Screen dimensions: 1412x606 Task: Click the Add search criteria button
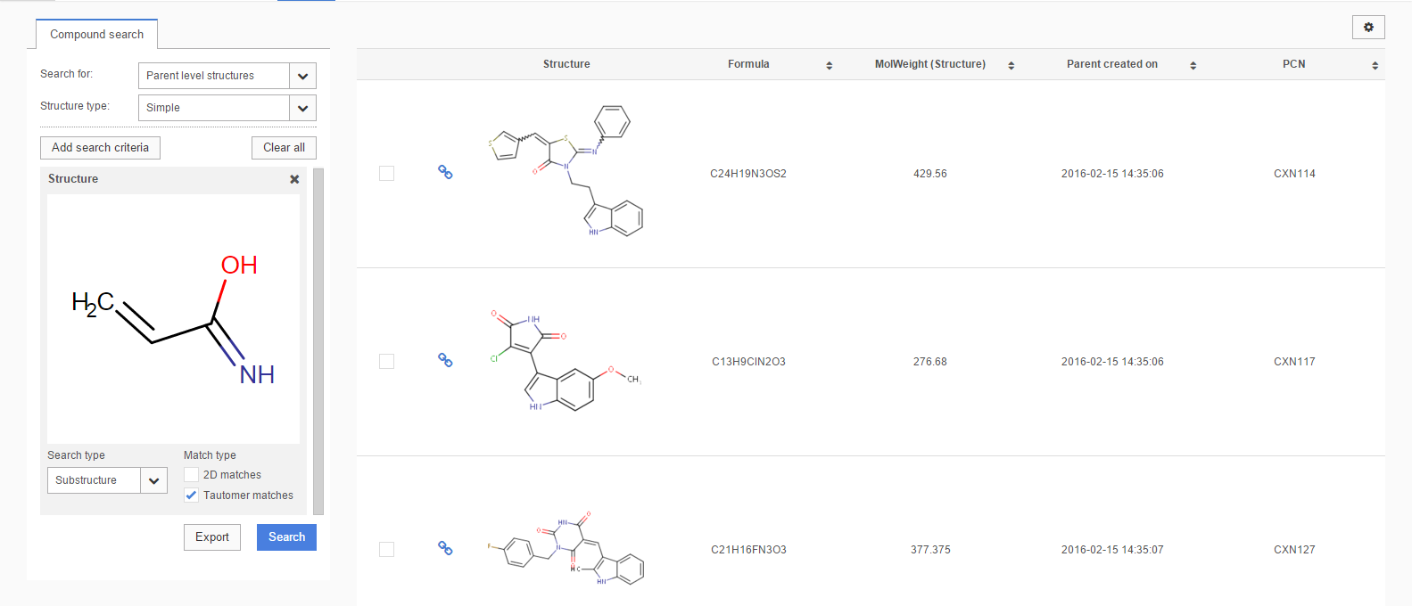point(100,148)
